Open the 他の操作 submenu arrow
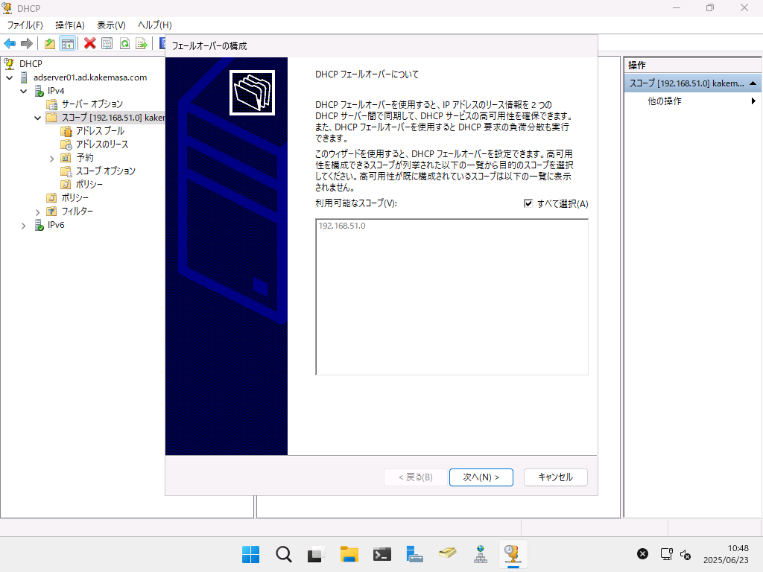This screenshot has height=572, width=763. click(753, 101)
